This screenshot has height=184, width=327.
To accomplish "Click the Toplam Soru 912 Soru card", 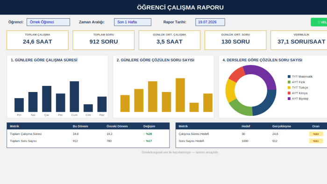I will point(103,40).
